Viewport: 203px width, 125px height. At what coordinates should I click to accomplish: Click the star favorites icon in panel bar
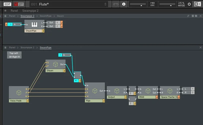[x=5, y=11]
